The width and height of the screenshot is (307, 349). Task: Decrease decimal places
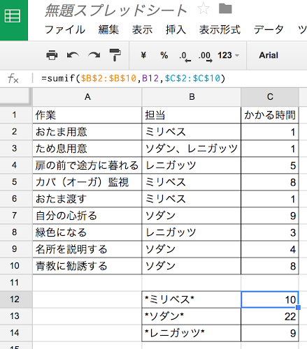[x=185, y=57]
